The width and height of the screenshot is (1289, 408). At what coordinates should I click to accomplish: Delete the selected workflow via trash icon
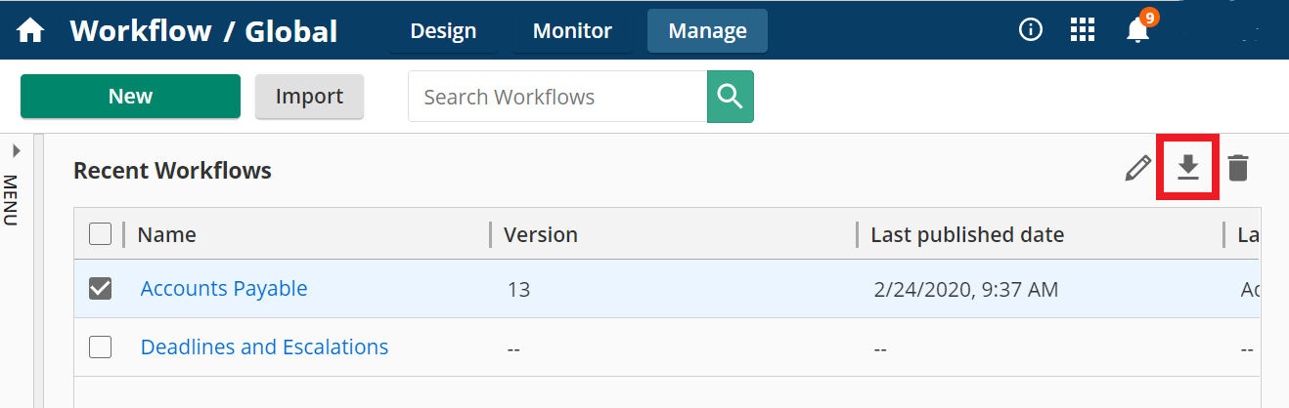click(x=1238, y=169)
